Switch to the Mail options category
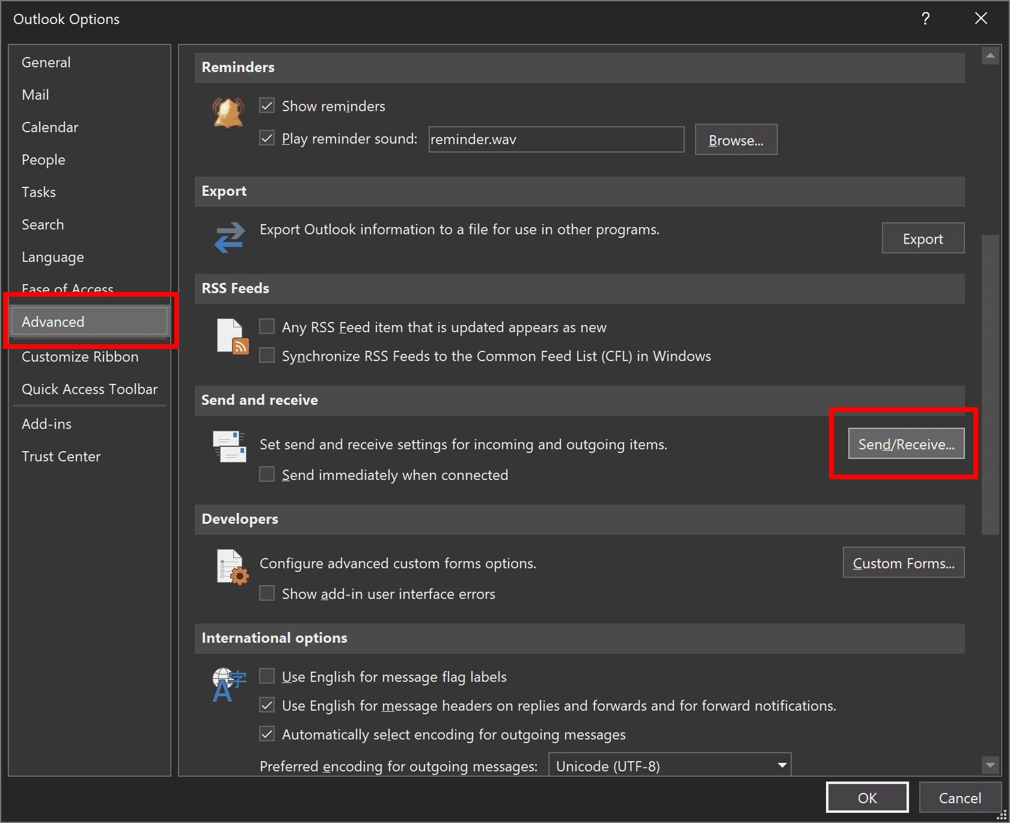1010x823 pixels. pyautogui.click(x=35, y=95)
